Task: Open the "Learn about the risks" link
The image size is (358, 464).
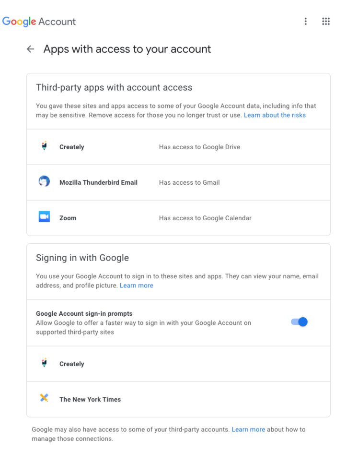Action: click(x=275, y=115)
